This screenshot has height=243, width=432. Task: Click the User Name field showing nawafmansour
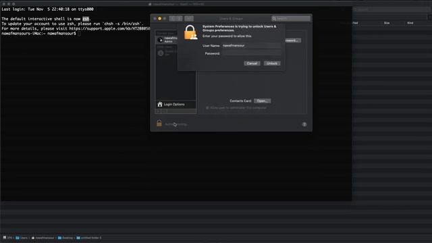tap(251, 45)
